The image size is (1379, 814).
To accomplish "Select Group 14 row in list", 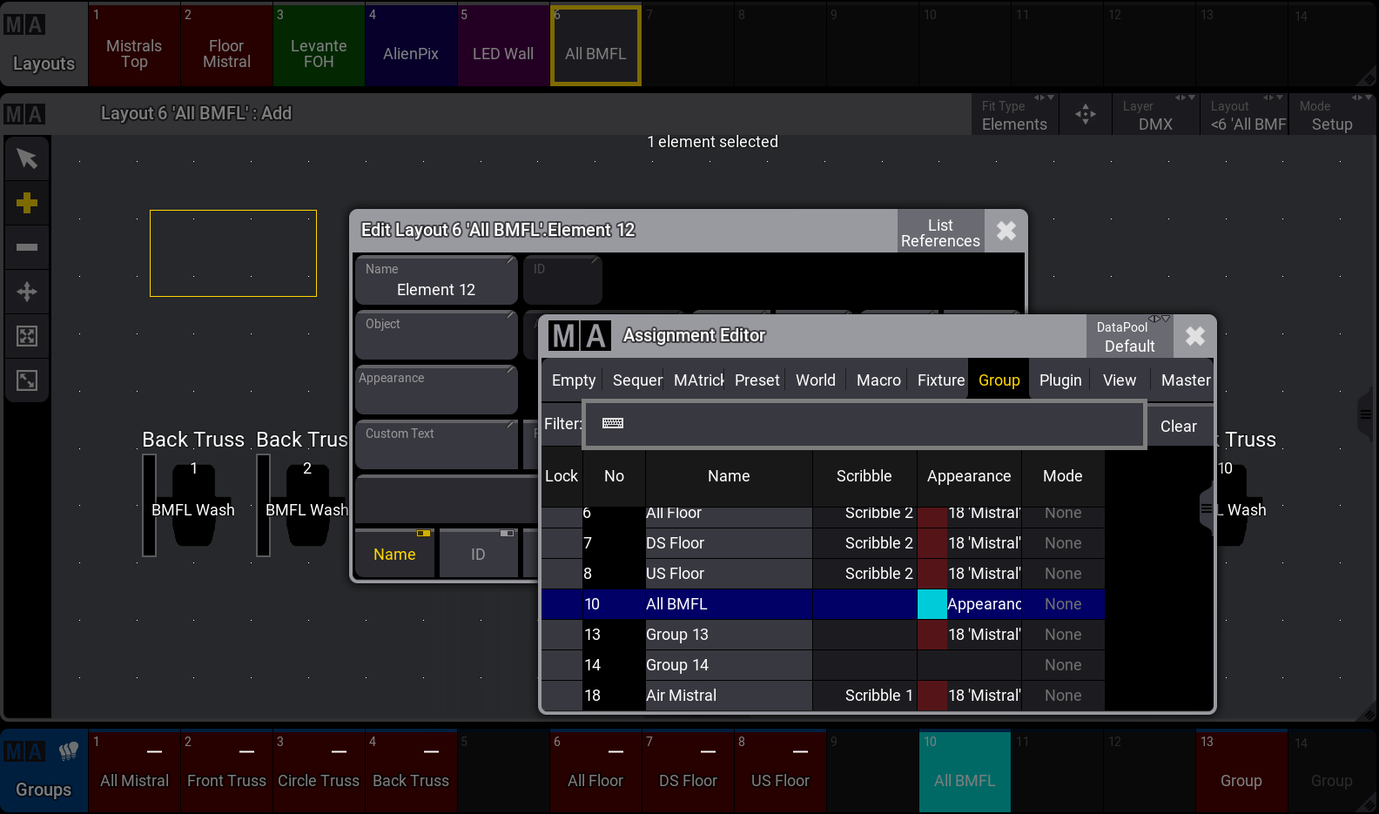I will tap(823, 665).
